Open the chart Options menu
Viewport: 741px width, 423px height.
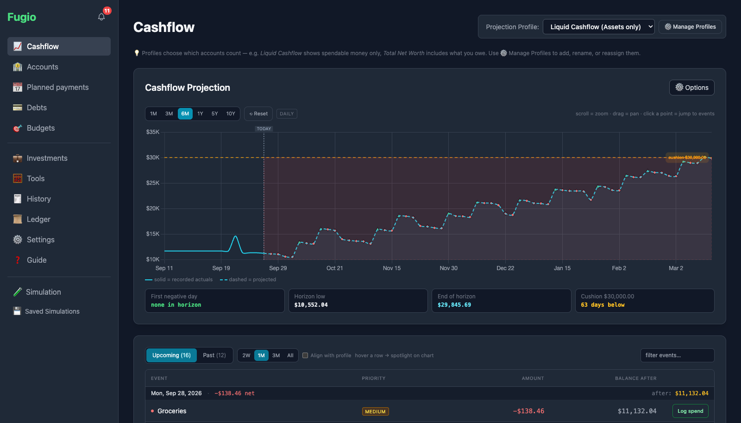tap(691, 88)
